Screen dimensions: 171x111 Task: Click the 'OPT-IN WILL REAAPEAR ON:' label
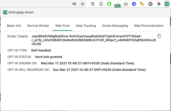(x=29, y=70)
